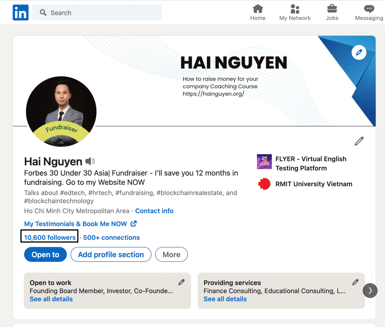Click the Search input field
The width and height of the screenshot is (385, 327).
(x=97, y=13)
